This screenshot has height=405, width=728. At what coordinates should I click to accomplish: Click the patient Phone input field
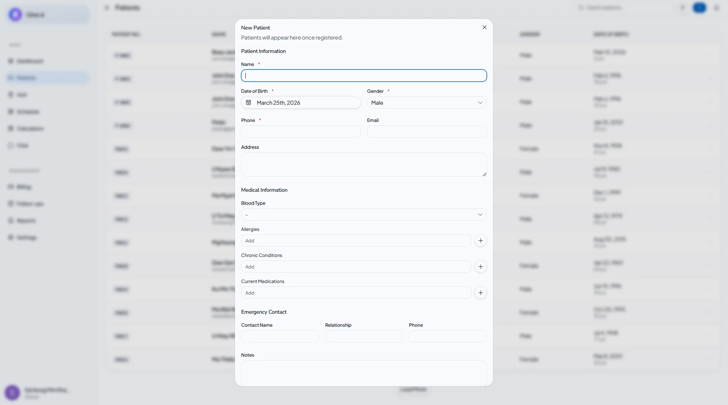point(301,132)
